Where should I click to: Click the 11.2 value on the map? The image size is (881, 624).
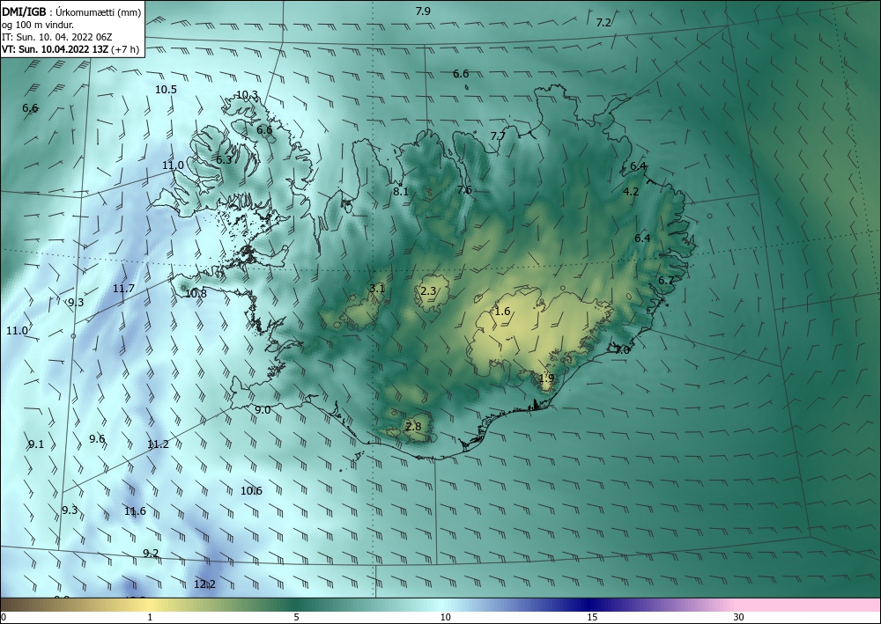(x=158, y=444)
